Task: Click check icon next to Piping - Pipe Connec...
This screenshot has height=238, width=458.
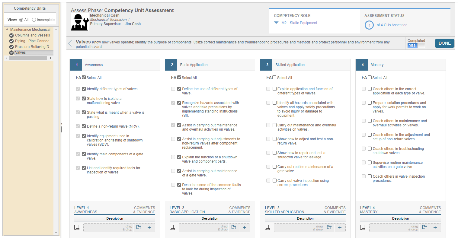Action: point(11,41)
